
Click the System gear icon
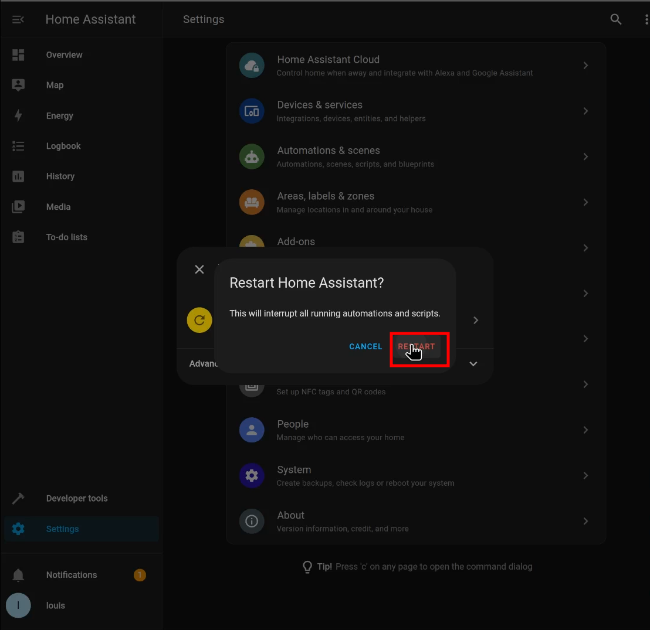tap(252, 475)
